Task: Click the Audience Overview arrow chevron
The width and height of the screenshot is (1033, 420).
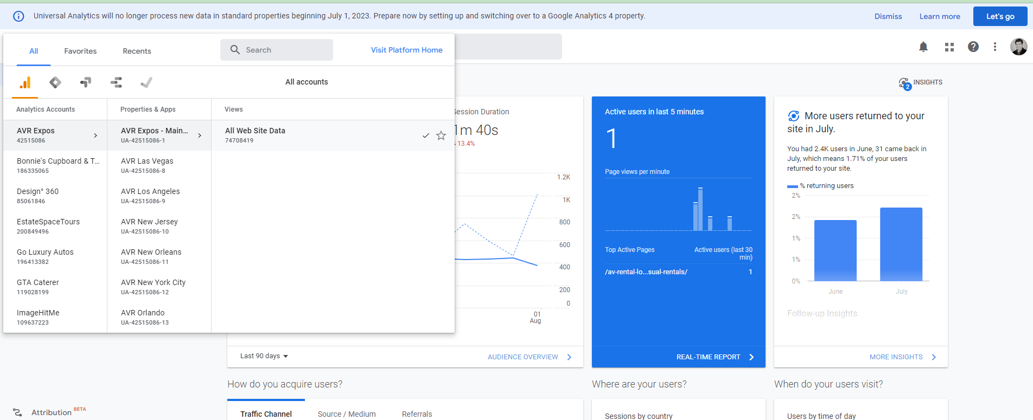Action: tap(569, 357)
